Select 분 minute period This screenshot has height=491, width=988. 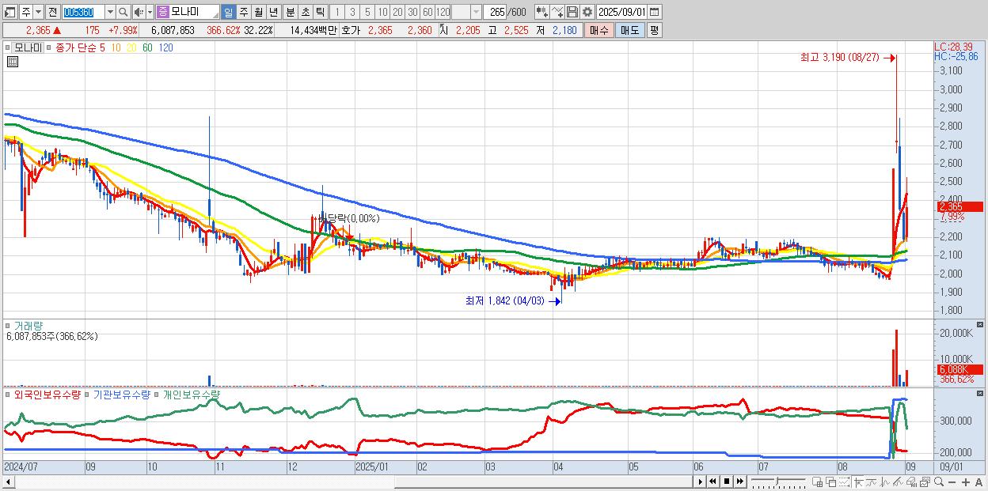[x=291, y=12]
